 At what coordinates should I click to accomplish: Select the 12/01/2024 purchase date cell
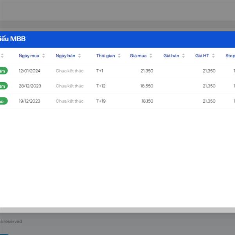[x=29, y=71]
